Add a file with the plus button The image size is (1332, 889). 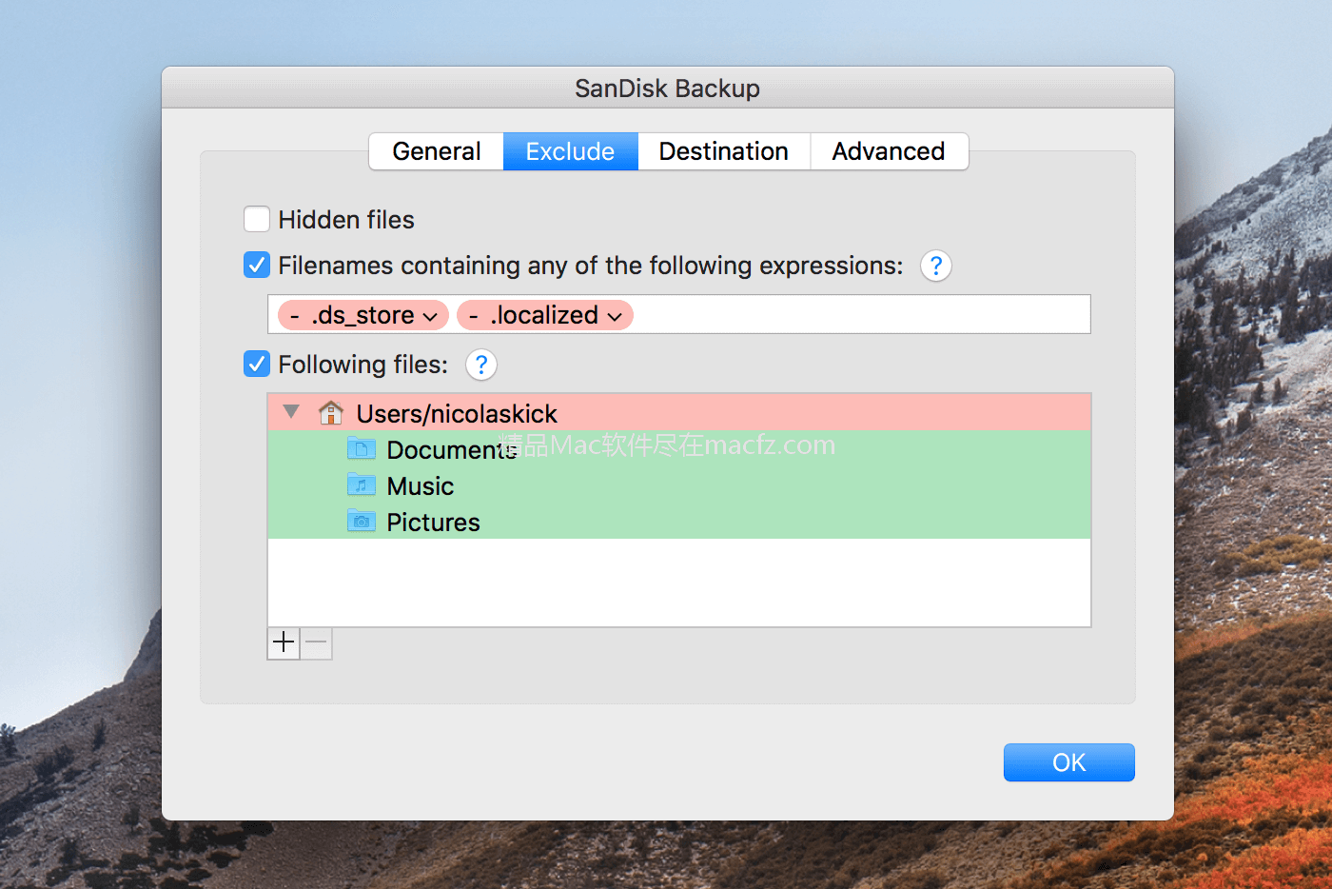click(x=284, y=643)
